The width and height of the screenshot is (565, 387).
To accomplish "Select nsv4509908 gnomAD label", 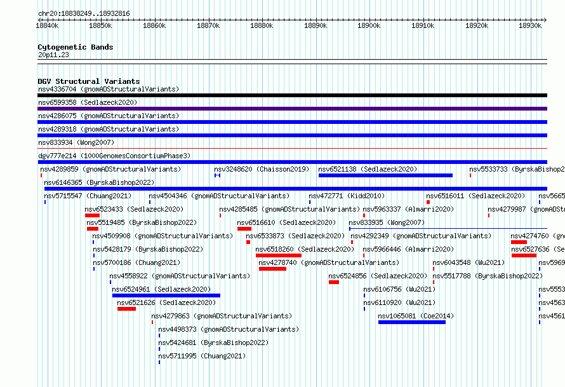I will (163, 236).
